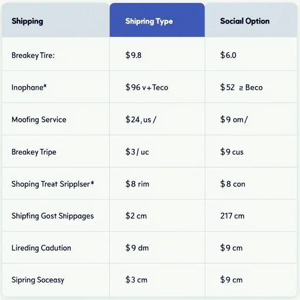Select Shipfing Gost Shippages row label
The image size is (300, 300).
[x=53, y=216]
